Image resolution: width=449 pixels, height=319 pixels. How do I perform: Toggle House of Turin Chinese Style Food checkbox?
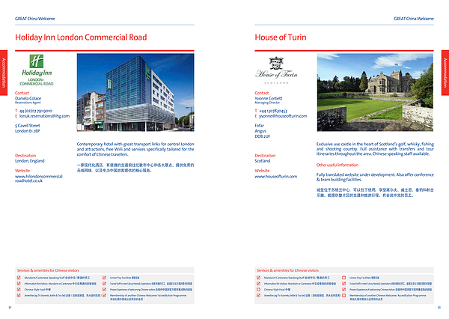coord(258,290)
